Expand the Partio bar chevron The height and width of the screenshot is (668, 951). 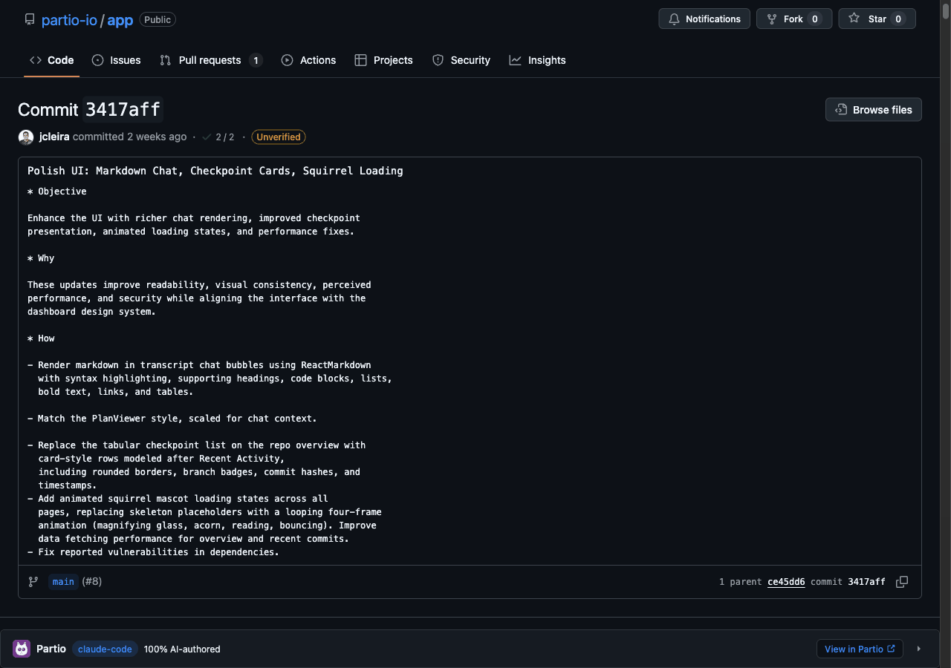[x=919, y=649]
